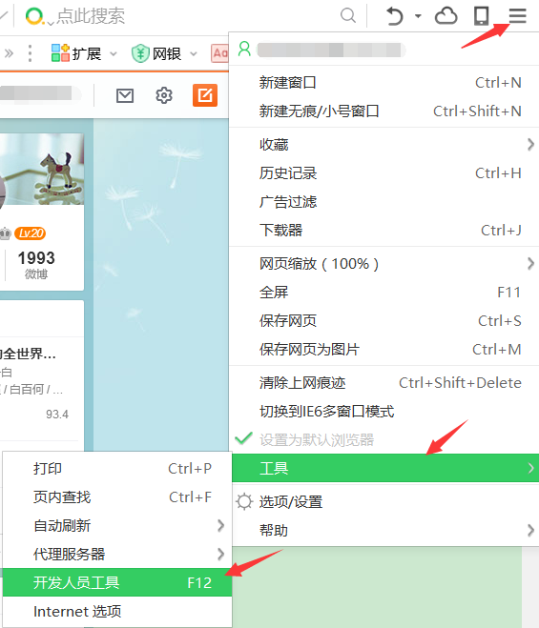The width and height of the screenshot is (539, 628).
Task: Click the vertical three-dot toolbar handle
Action: pos(31,53)
